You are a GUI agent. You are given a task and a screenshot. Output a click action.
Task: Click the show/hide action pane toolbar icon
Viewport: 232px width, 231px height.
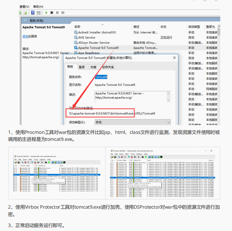point(38,13)
